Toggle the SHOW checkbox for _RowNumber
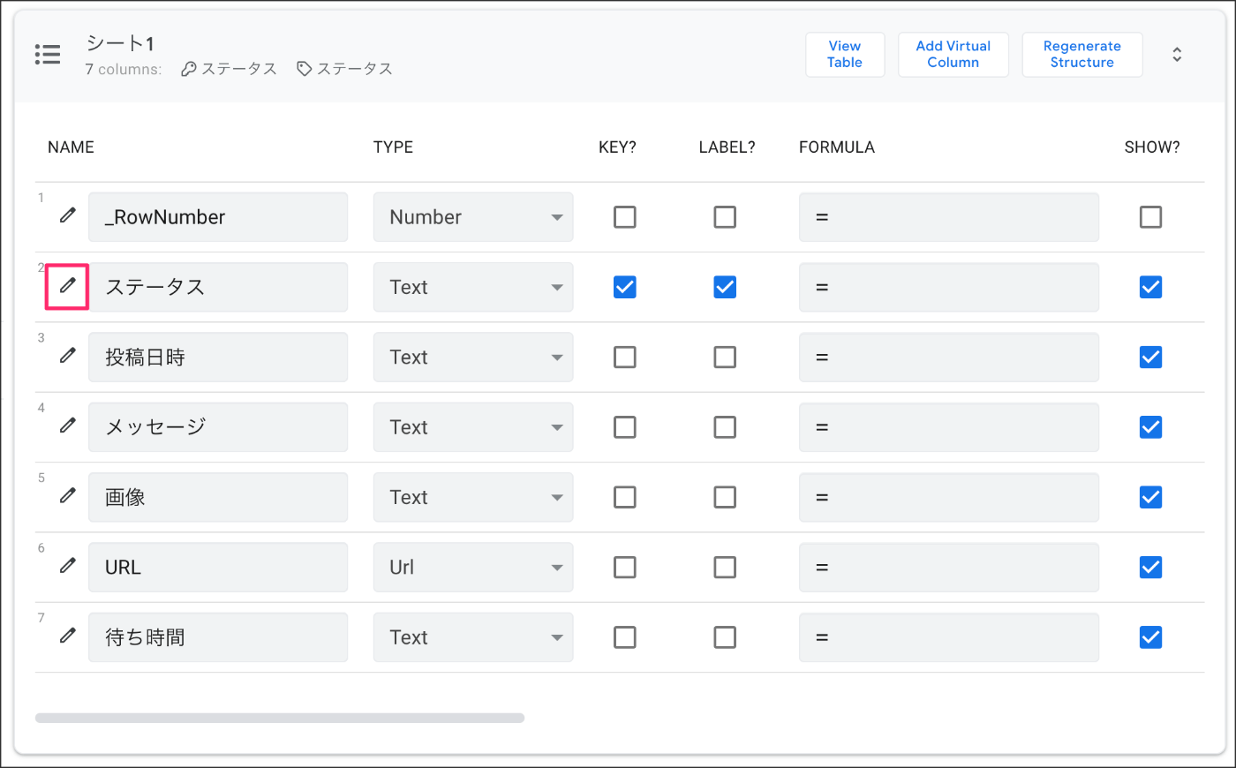The width and height of the screenshot is (1236, 768). coord(1150,217)
